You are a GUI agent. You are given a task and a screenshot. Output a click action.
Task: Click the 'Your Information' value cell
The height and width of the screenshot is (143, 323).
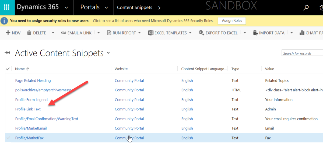click(x=279, y=100)
